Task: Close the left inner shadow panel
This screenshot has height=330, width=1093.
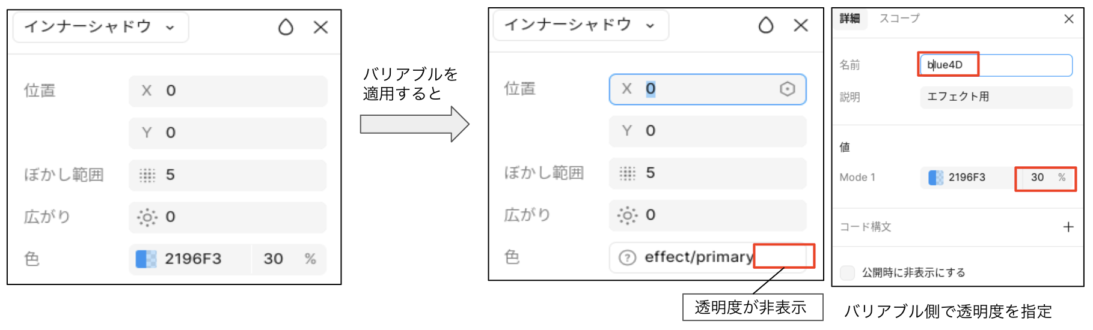Action: pyautogui.click(x=320, y=27)
